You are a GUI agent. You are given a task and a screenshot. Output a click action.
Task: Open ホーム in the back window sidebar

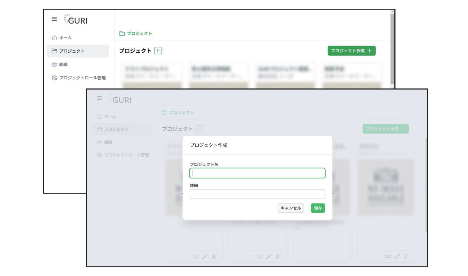(65, 38)
